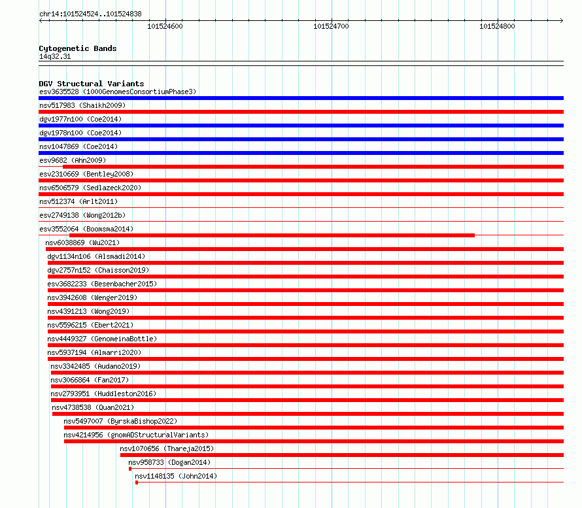The image size is (582, 508).
Task: Open variant nsv1047869 (Coe2014)
Action: tap(78, 146)
